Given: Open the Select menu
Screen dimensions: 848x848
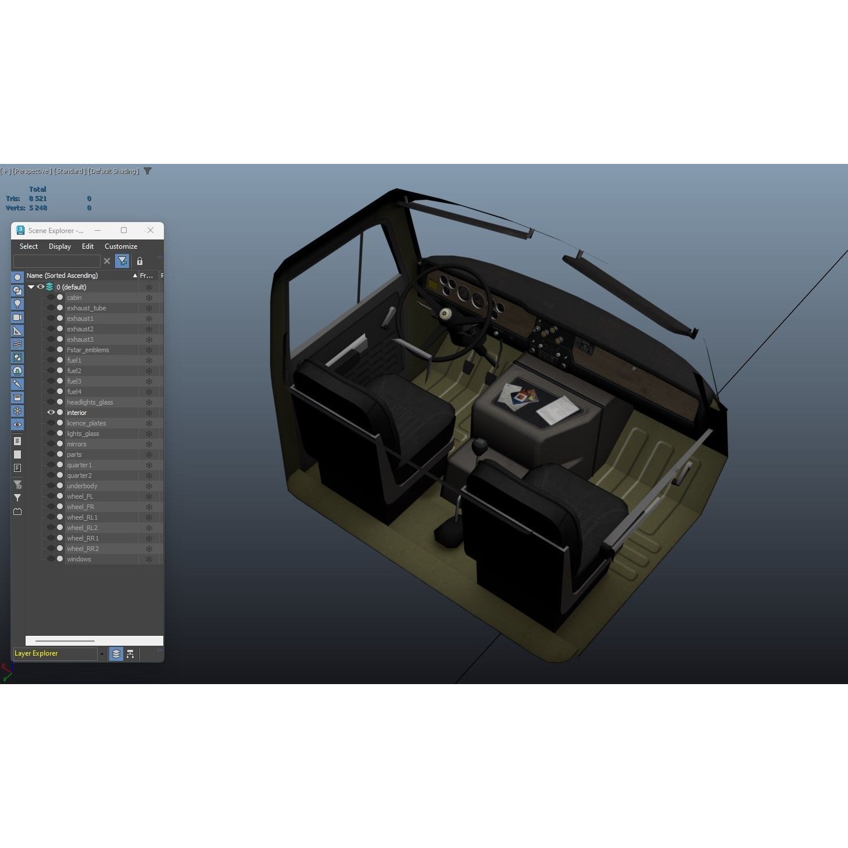Looking at the screenshot, I should (28, 246).
